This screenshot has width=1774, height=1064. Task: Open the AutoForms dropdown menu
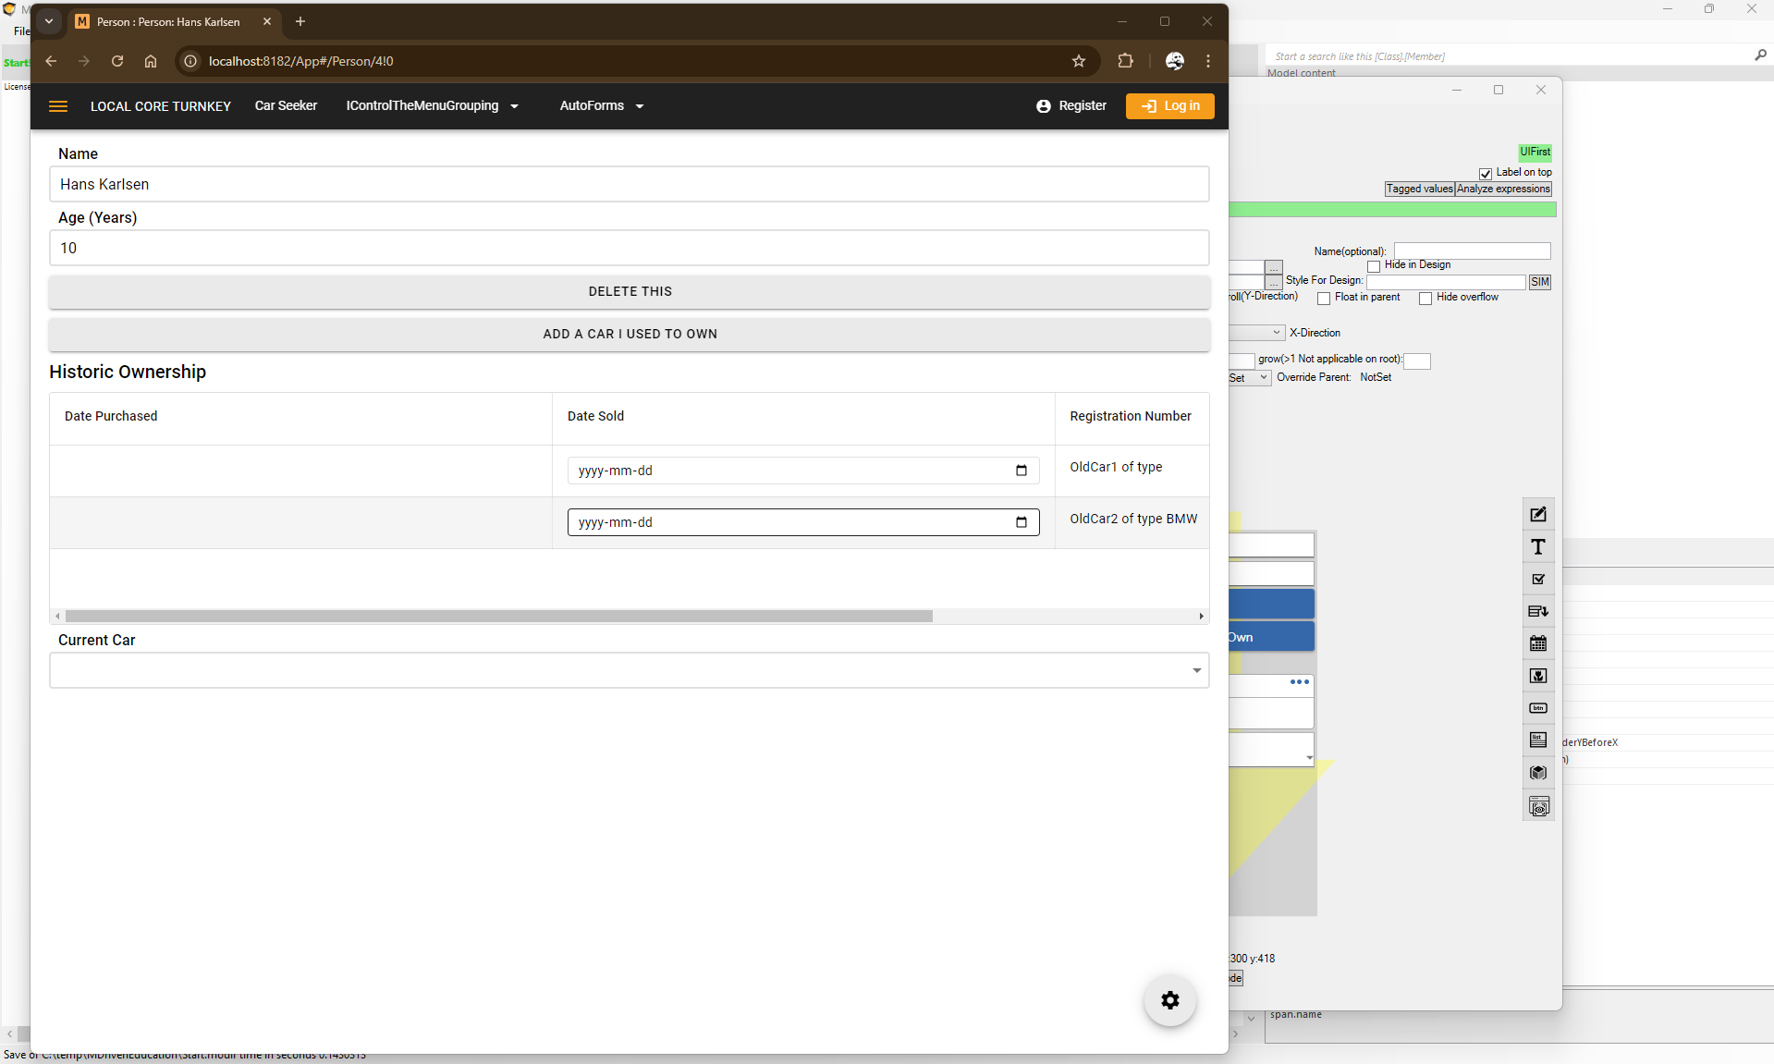click(x=601, y=106)
